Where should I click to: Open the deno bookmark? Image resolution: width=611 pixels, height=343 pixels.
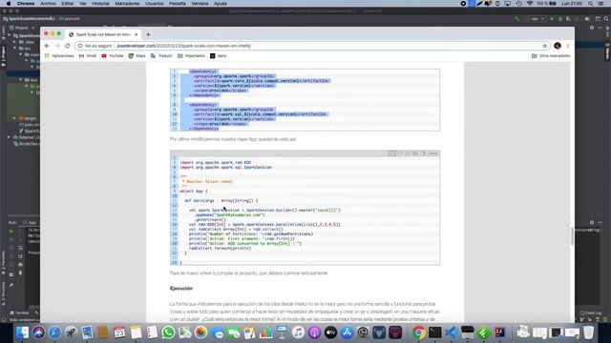[219, 56]
